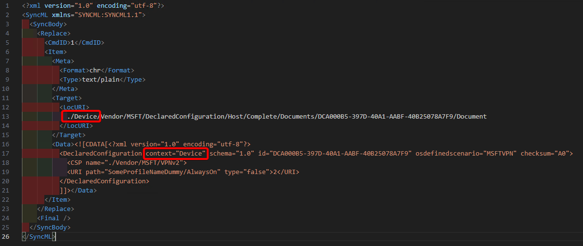Viewport: 583px width, 246px height.
Task: Click the GUID in the LocURI path
Action: point(385,117)
